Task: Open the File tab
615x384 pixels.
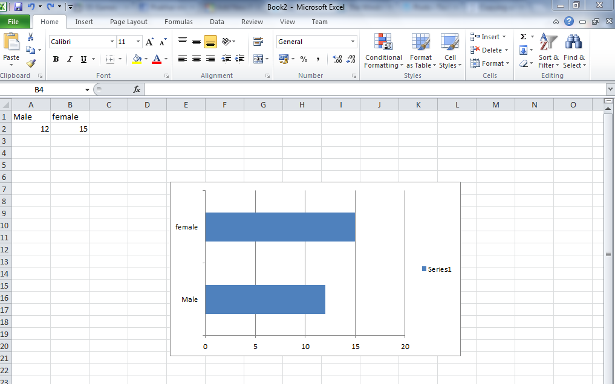Action: coord(14,22)
